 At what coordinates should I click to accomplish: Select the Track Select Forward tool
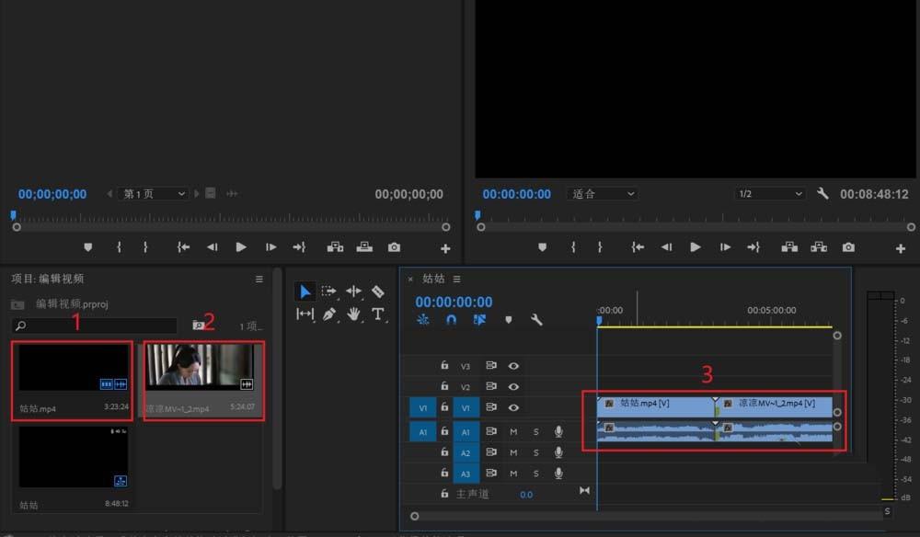point(328,291)
